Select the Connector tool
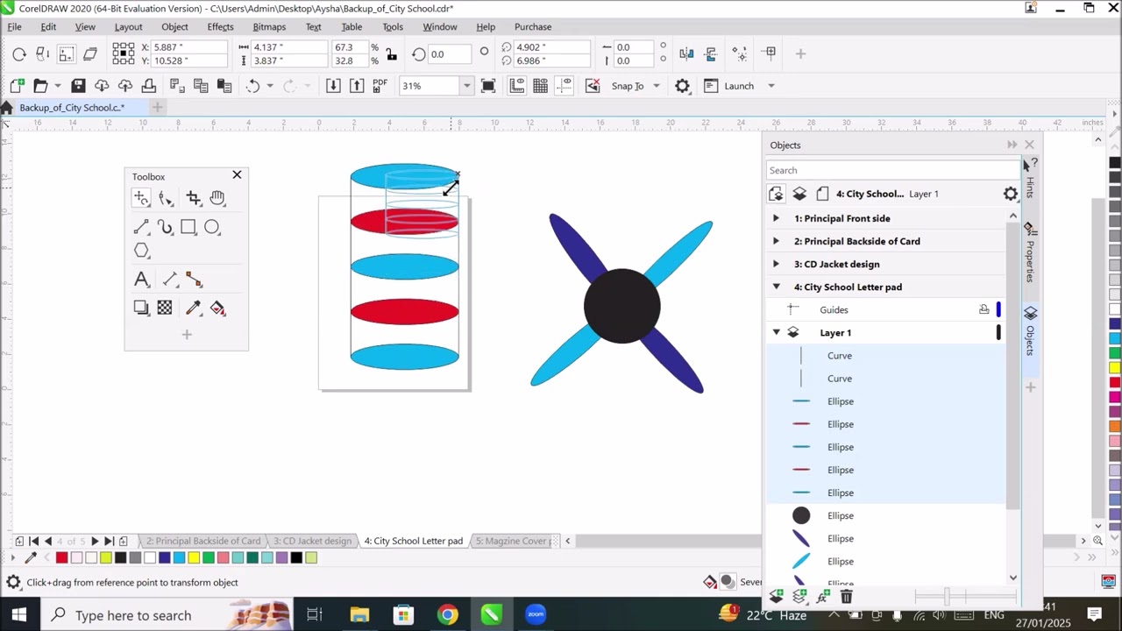1122x631 pixels. [x=194, y=280]
